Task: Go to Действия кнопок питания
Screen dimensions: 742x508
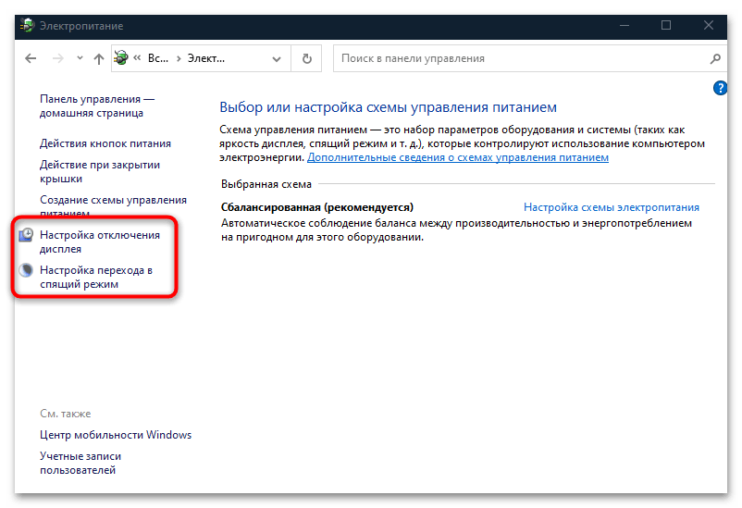Action: click(x=105, y=143)
